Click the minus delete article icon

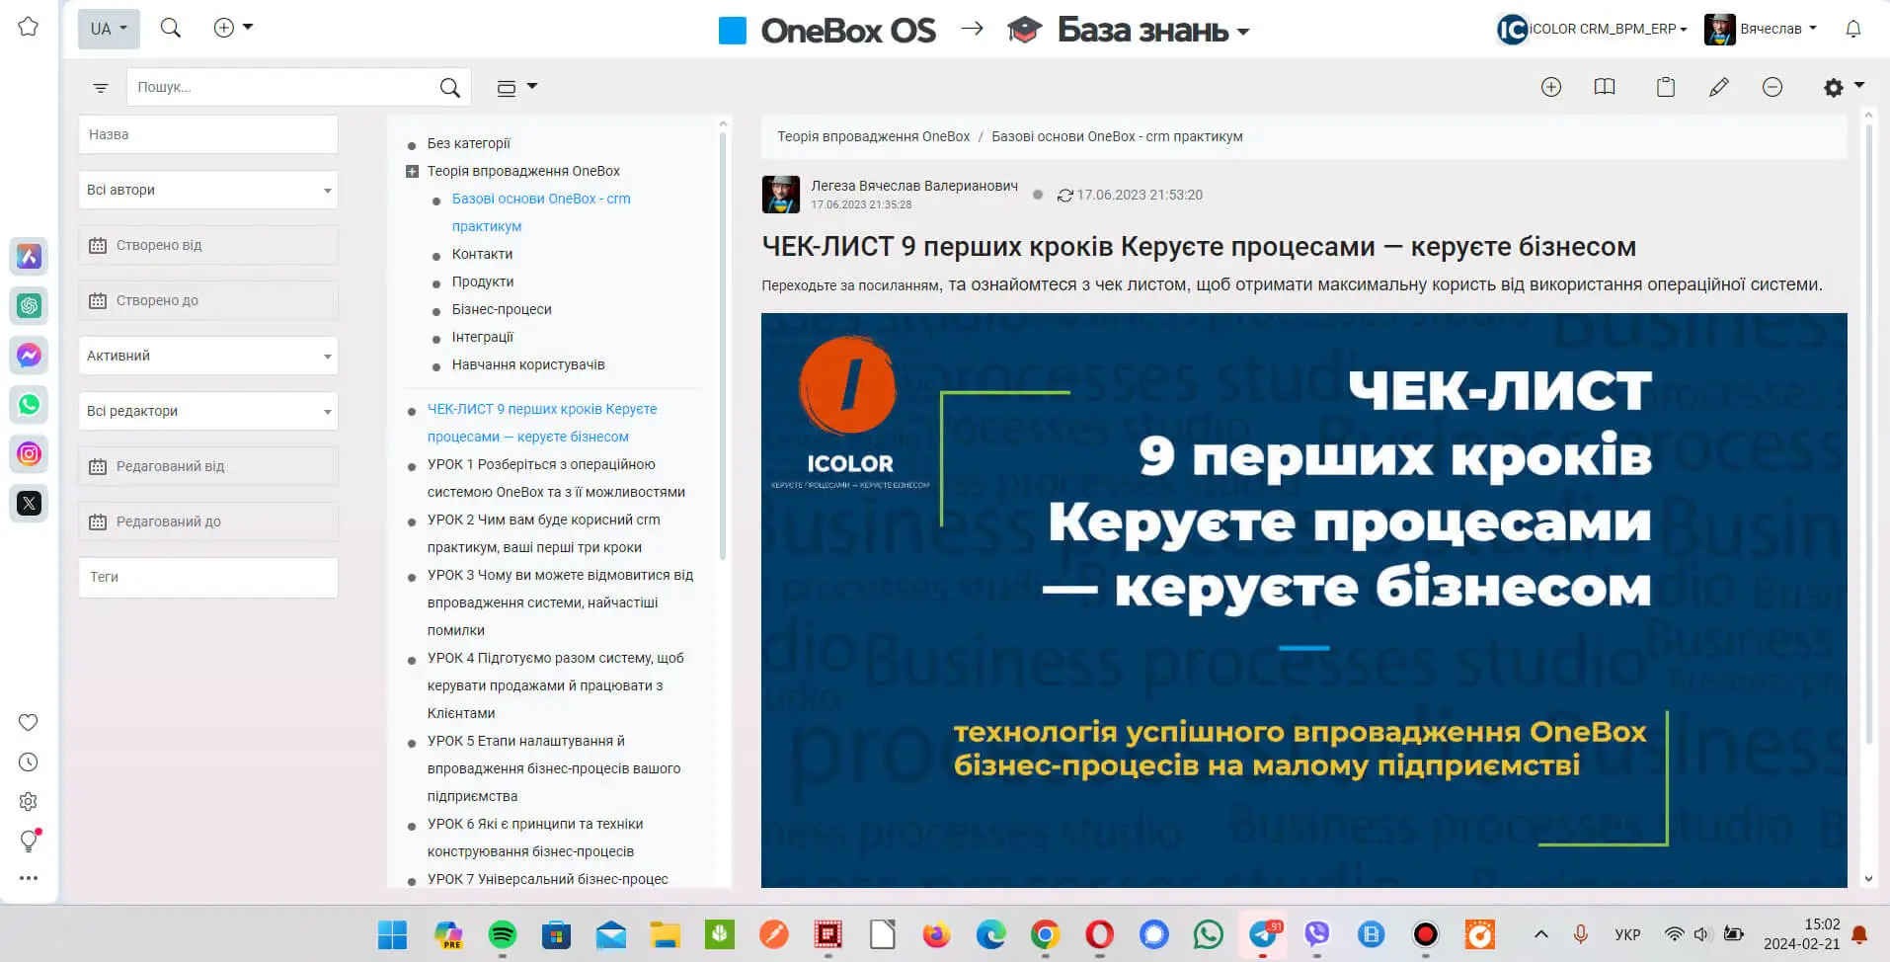pyautogui.click(x=1772, y=87)
